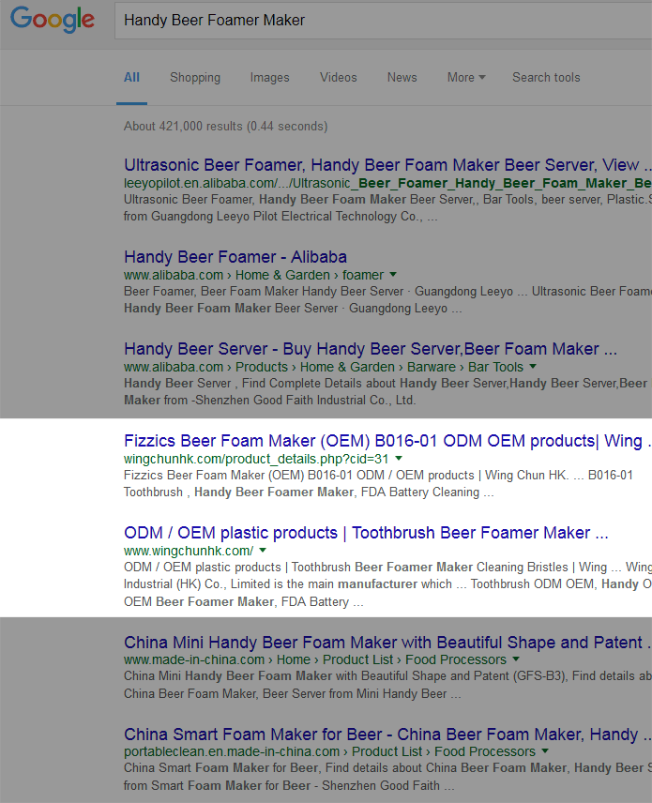652x803 pixels.
Task: Expand the arrow after Bar Tools breadcrumb
Action: [533, 367]
